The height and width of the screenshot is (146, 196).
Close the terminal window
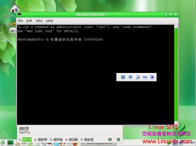[175, 15]
